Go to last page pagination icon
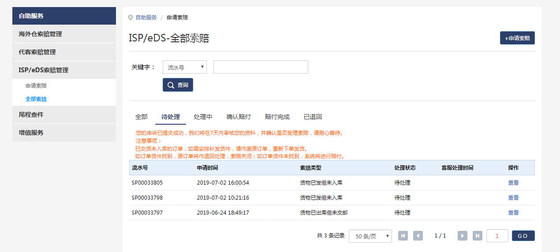 tap(478, 236)
